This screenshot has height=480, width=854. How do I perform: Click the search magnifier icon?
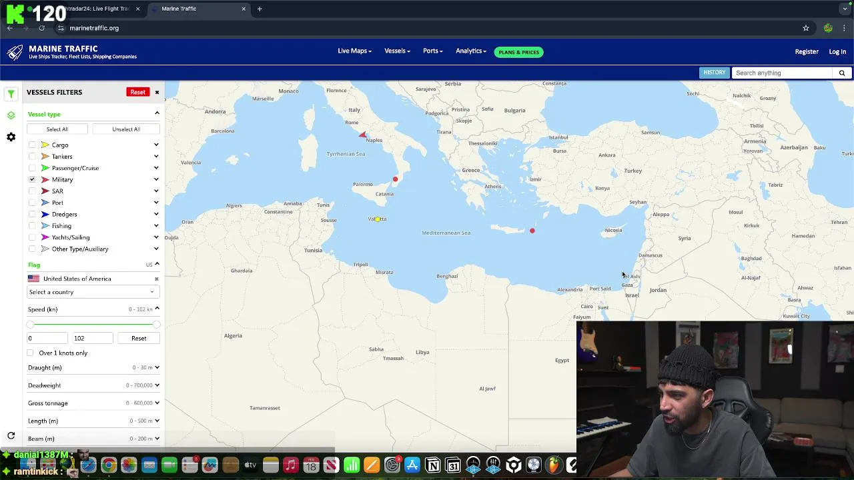coord(842,73)
